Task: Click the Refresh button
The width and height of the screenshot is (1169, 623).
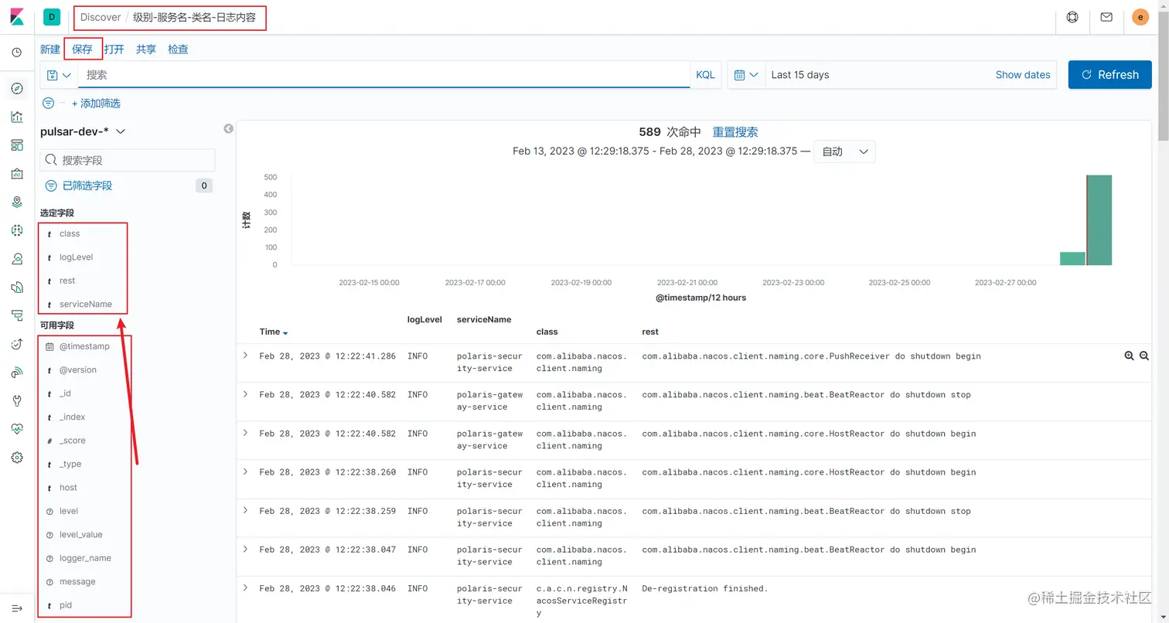Action: click(1109, 75)
